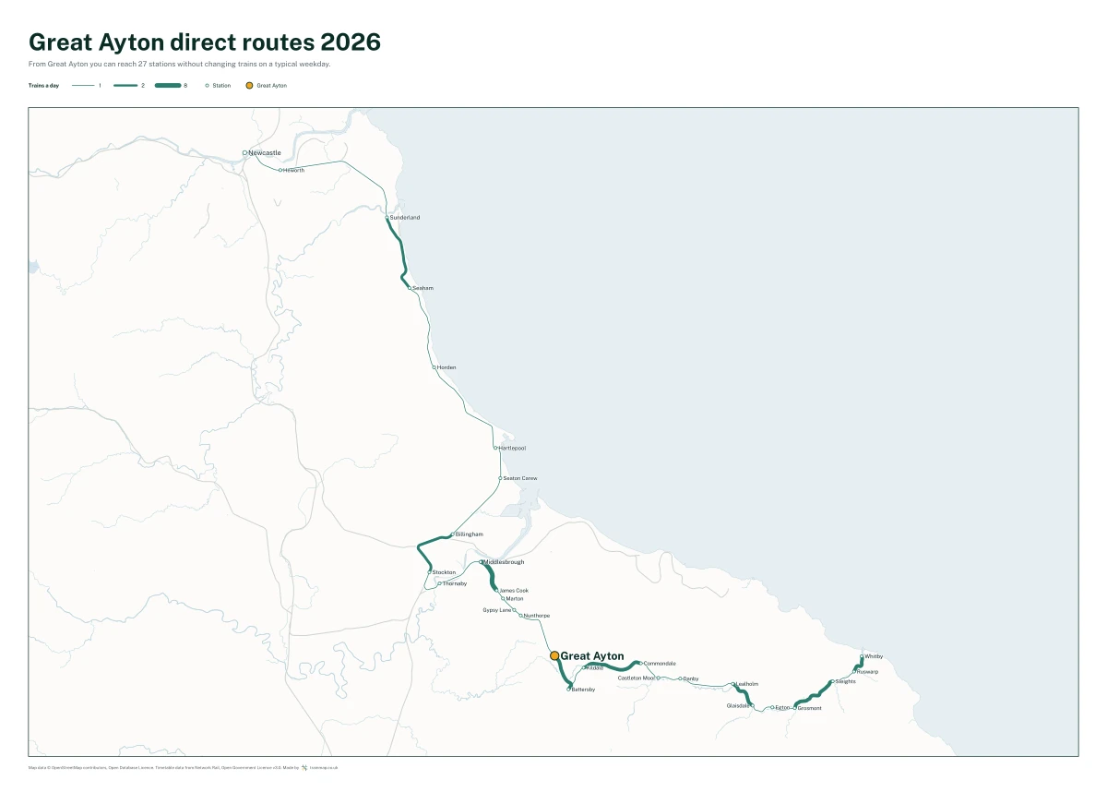Image resolution: width=1107 pixels, height=792 pixels.
Task: Select the Hartlepool station dot
Action: [x=495, y=448]
